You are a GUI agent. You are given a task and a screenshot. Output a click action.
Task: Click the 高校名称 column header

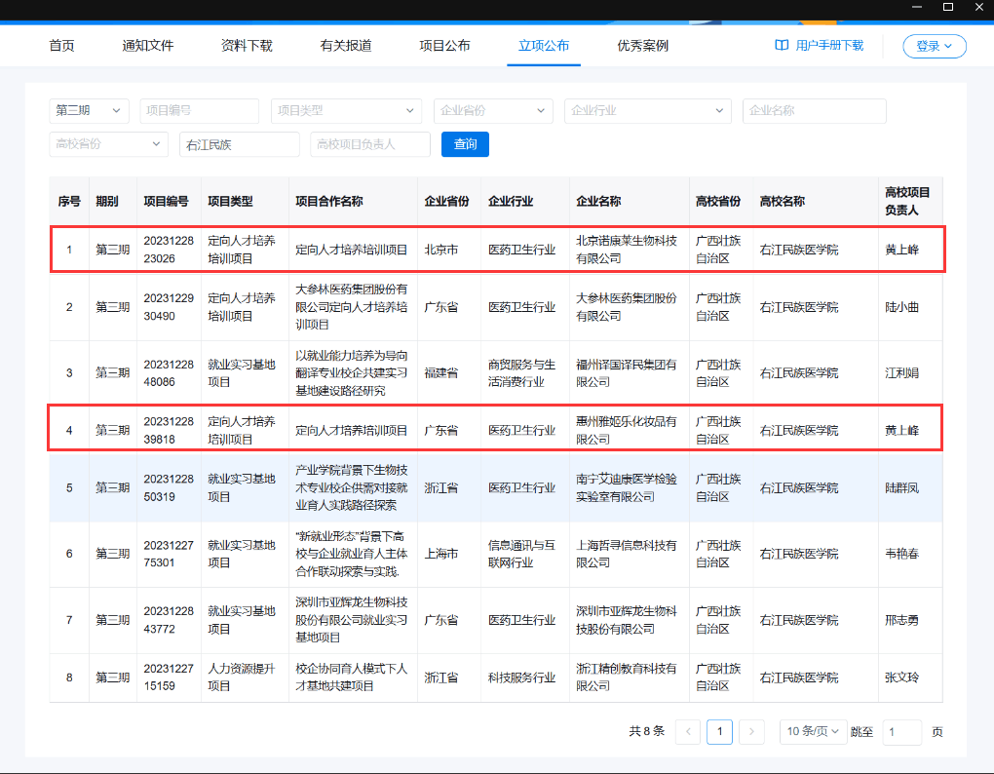[x=783, y=202]
